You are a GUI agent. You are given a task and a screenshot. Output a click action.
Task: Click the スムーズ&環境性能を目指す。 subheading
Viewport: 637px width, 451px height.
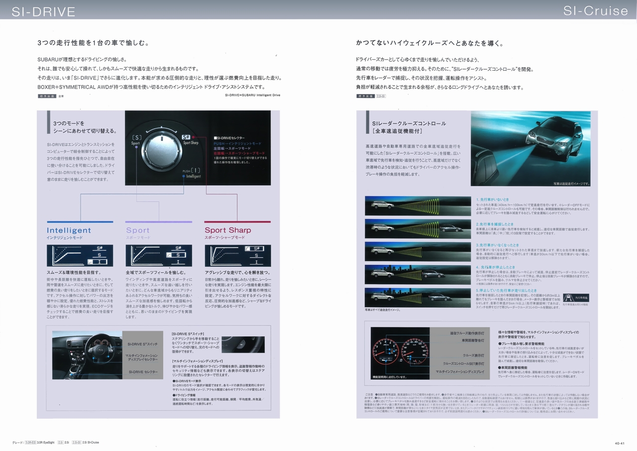coord(74,272)
